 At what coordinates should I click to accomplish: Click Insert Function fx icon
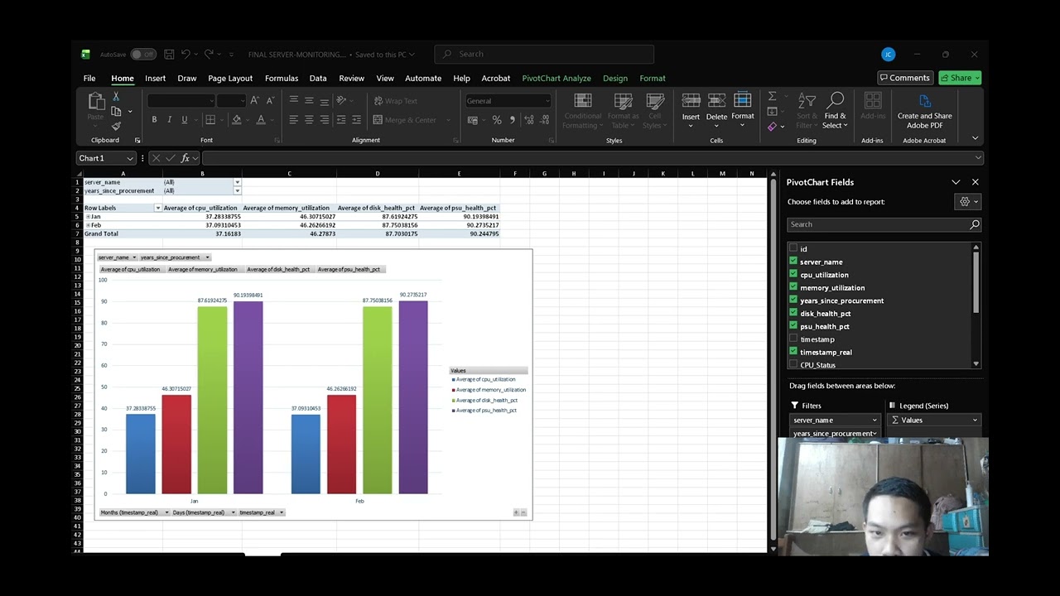[185, 158]
